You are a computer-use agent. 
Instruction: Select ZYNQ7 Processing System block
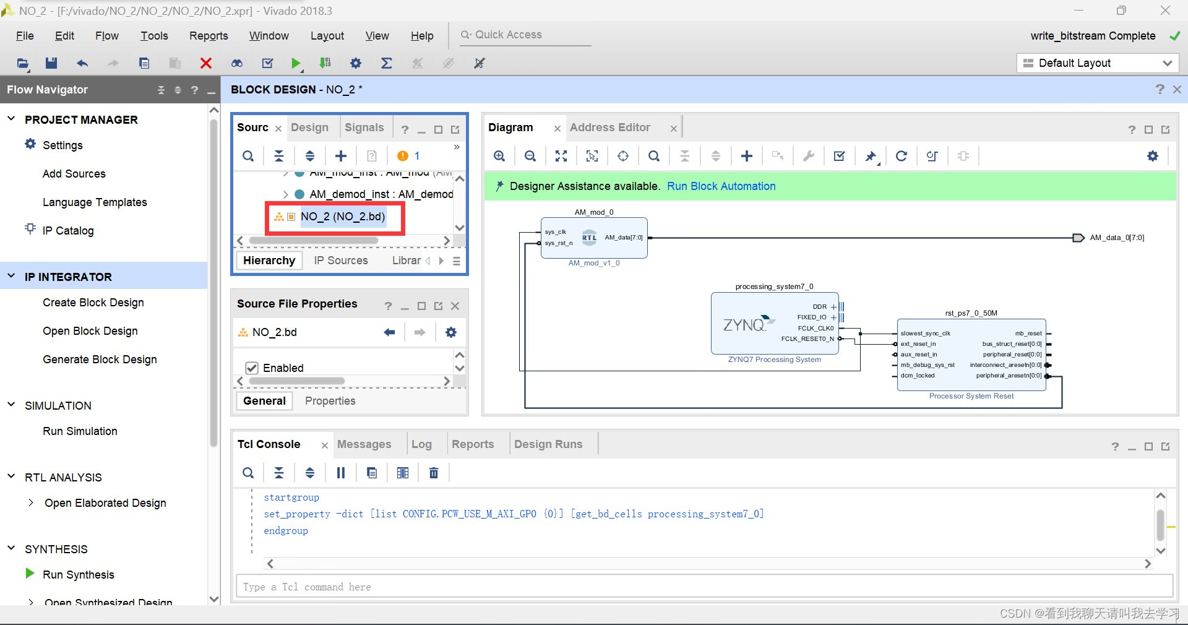pyautogui.click(x=775, y=324)
